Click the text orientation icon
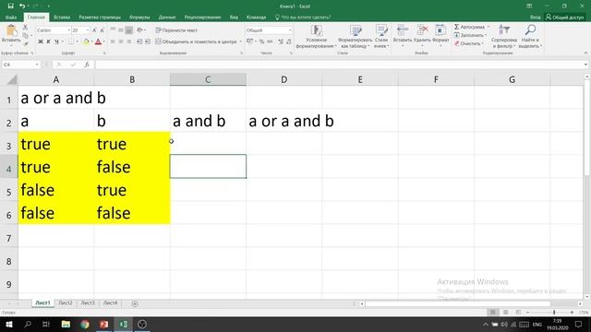 click(139, 30)
